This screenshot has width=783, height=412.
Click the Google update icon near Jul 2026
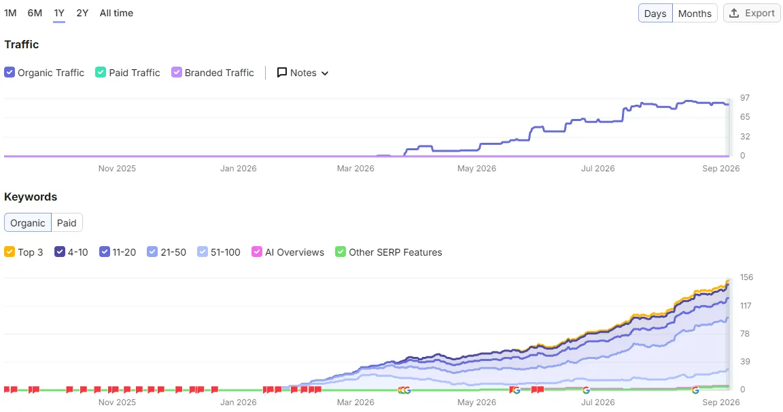pos(586,390)
